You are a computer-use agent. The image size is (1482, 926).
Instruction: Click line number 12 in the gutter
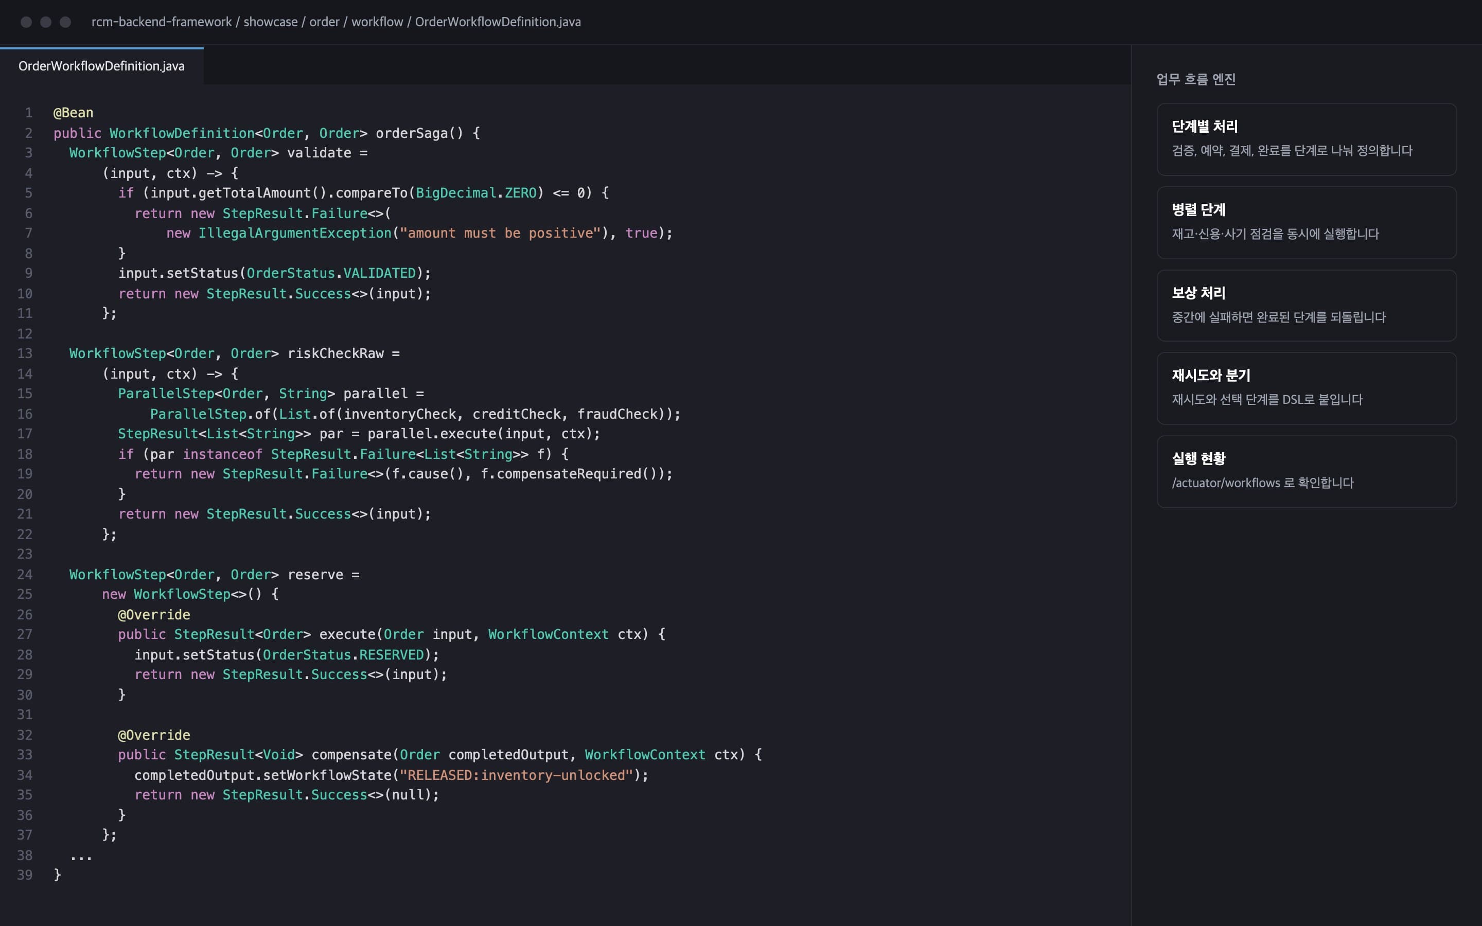tap(25, 334)
